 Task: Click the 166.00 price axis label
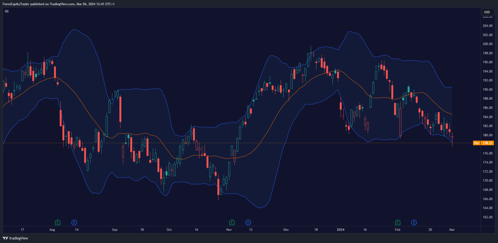coord(487,199)
